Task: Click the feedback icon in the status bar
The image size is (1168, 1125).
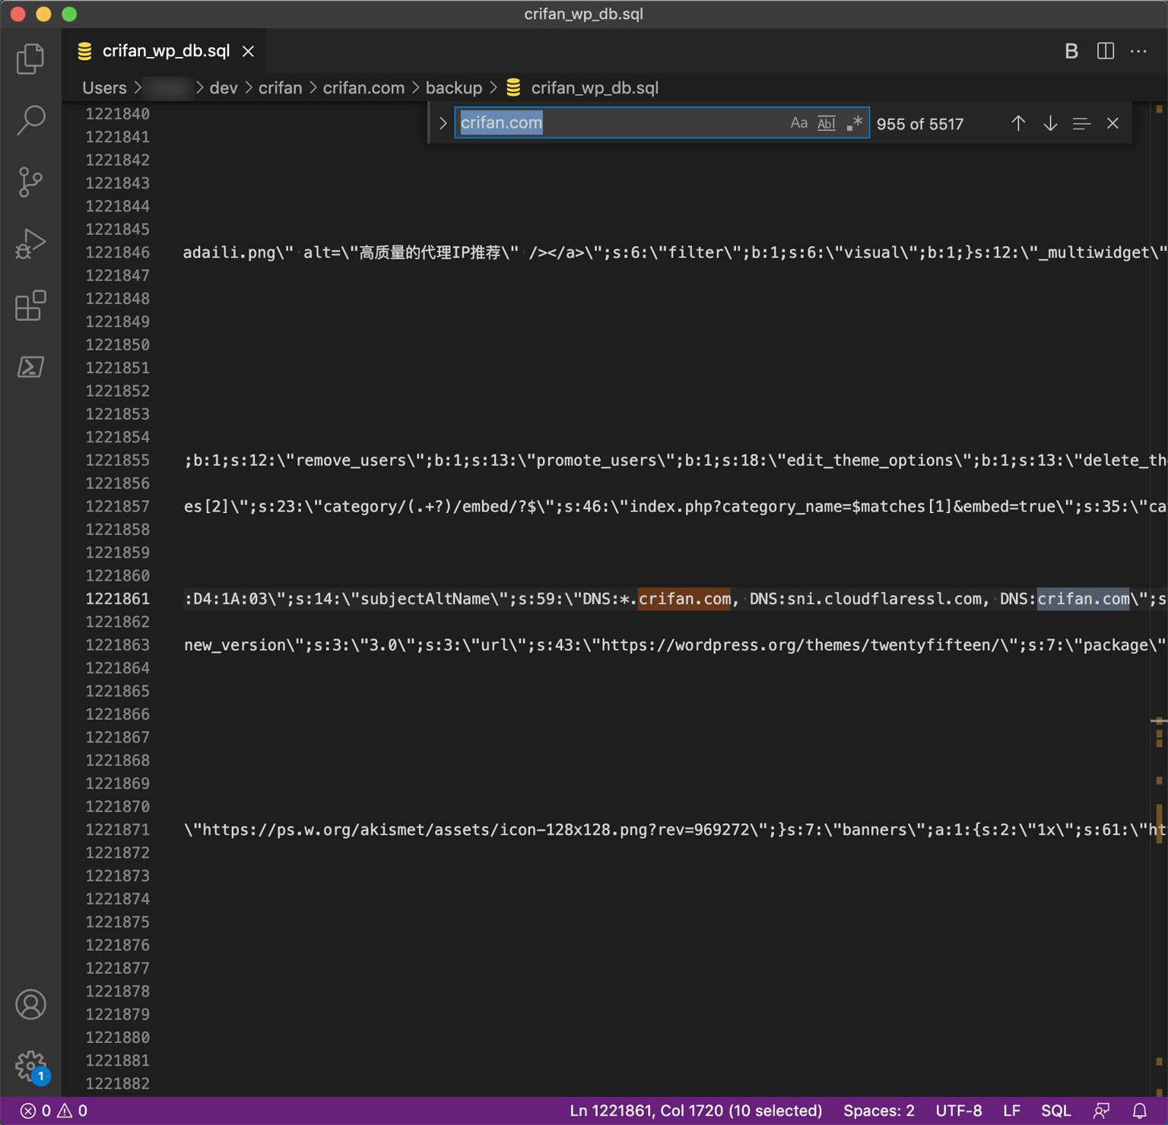Action: tap(1101, 1111)
